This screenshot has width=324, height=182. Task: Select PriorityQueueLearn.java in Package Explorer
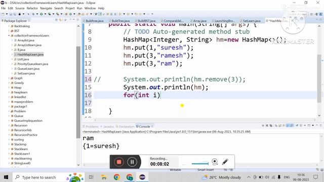pos(32,64)
